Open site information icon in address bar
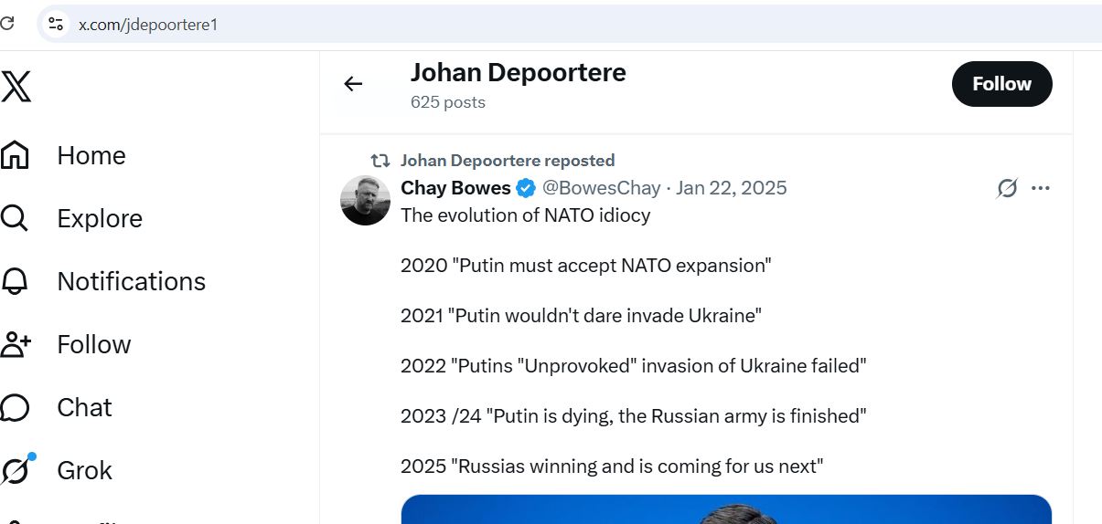 [57, 25]
